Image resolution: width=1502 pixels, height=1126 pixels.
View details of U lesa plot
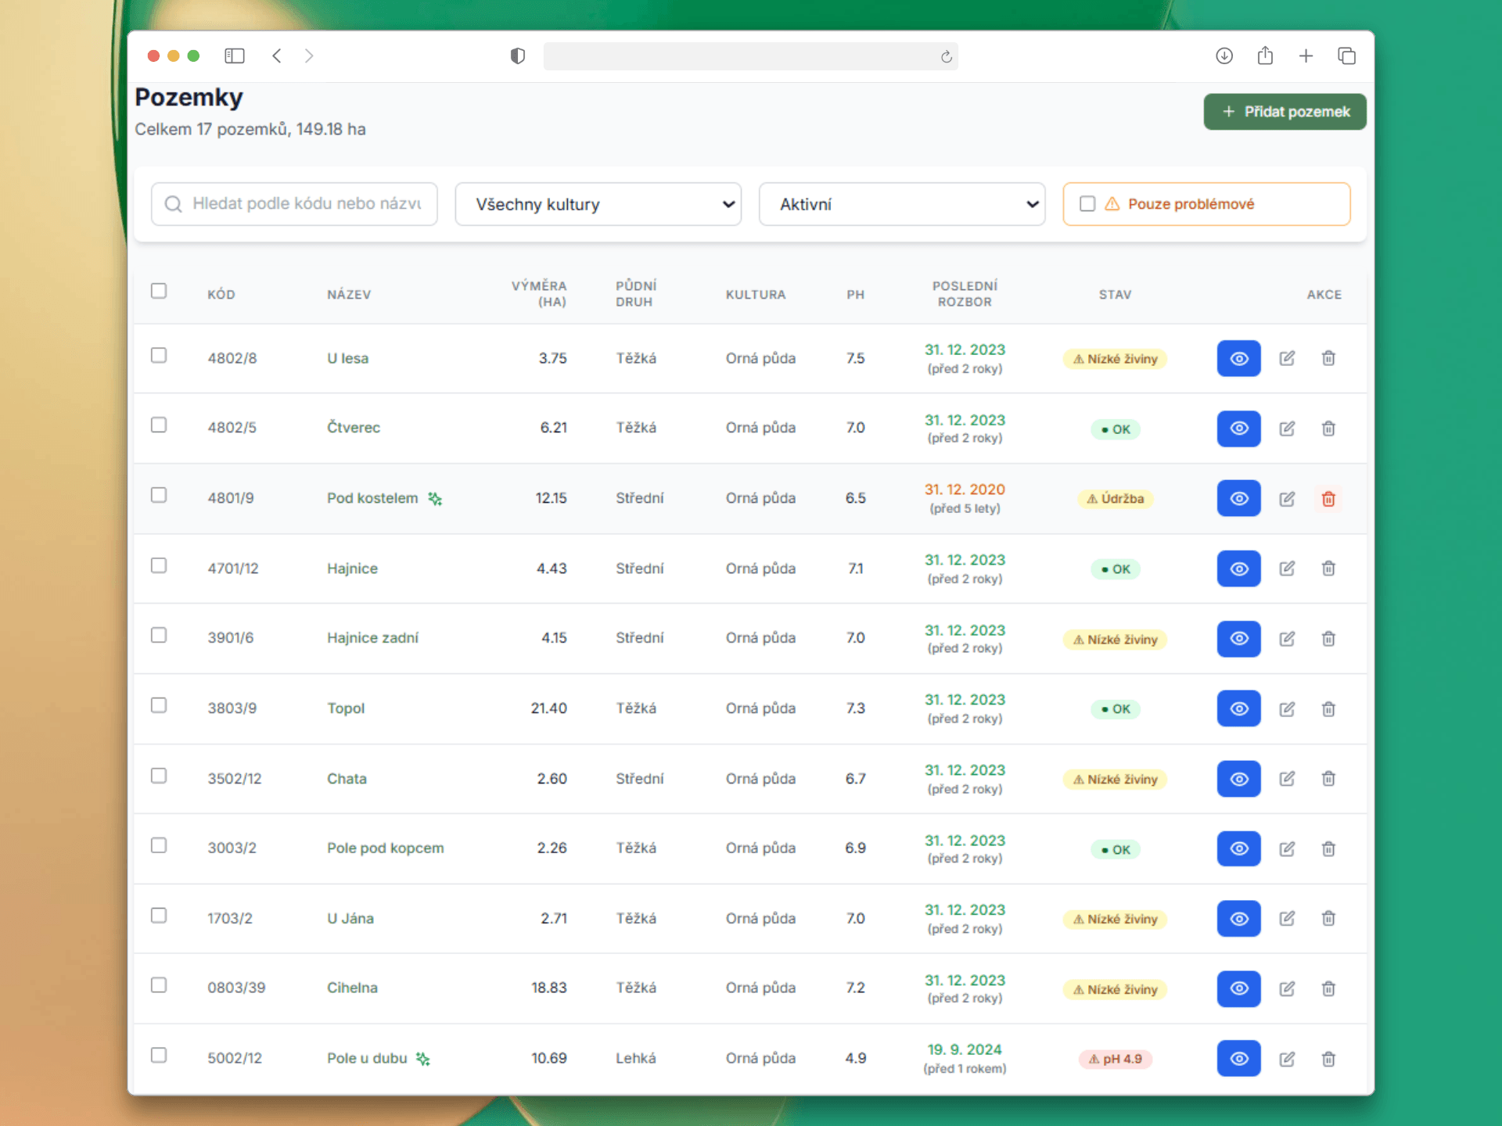click(x=1238, y=358)
